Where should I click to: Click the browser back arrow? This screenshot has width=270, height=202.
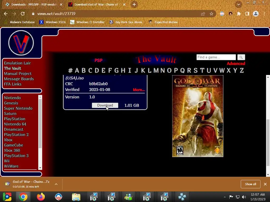pyautogui.click(x=6, y=14)
